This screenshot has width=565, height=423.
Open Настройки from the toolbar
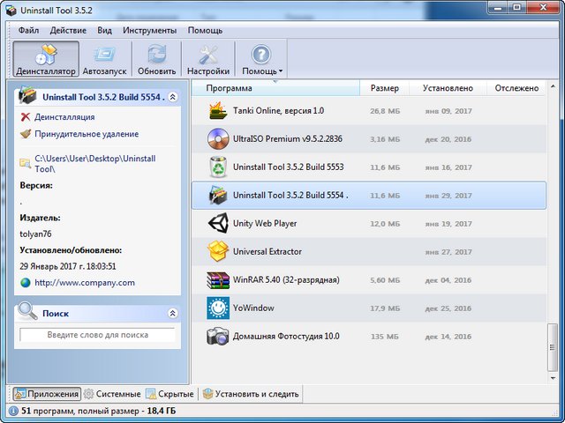(208, 59)
